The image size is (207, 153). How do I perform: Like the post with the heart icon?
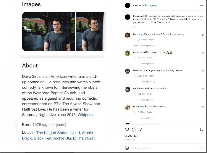pyautogui.click(x=127, y=129)
